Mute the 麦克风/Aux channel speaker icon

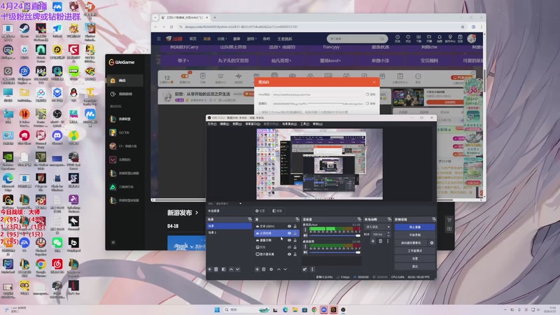[305, 235]
